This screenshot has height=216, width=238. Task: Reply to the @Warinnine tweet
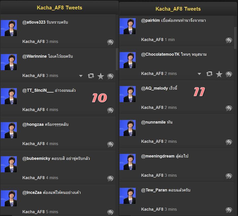(110, 76)
